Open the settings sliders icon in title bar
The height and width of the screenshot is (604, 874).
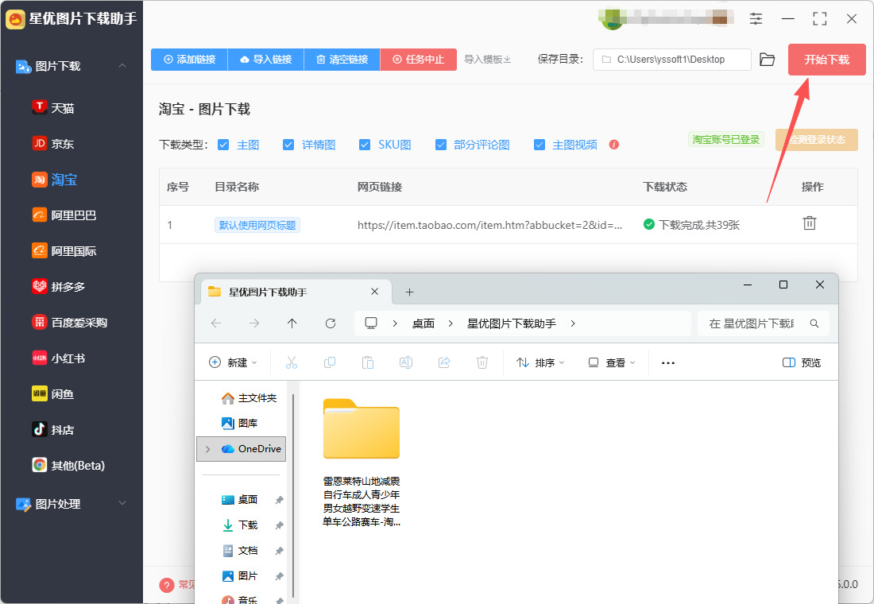[756, 18]
